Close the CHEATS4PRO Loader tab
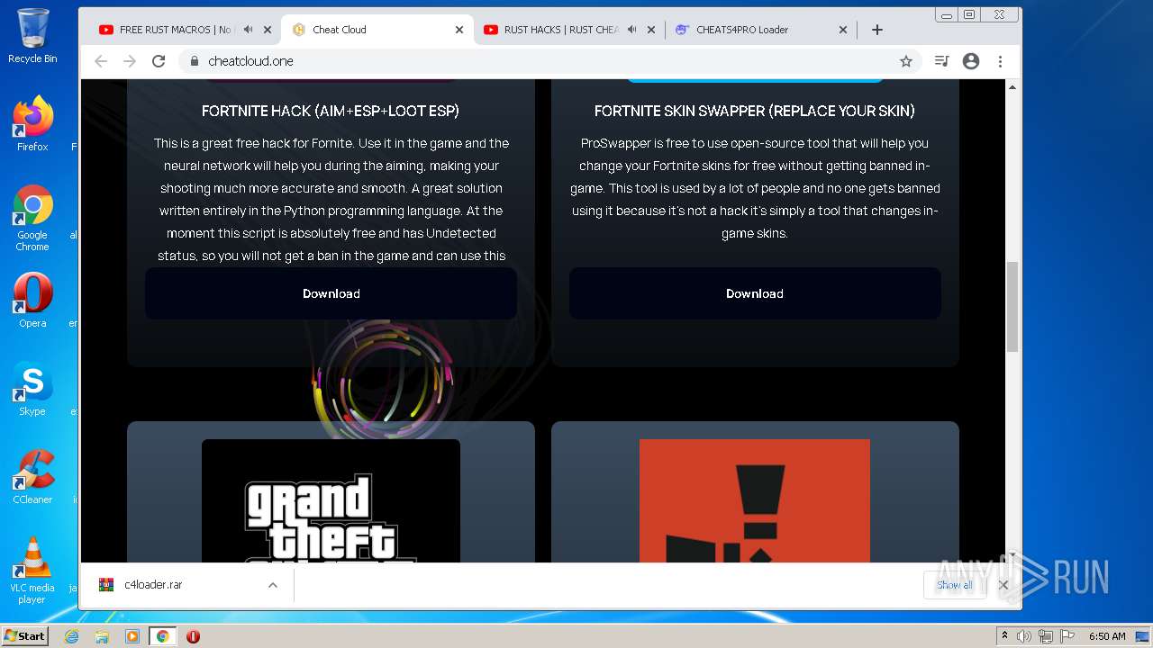 click(843, 30)
